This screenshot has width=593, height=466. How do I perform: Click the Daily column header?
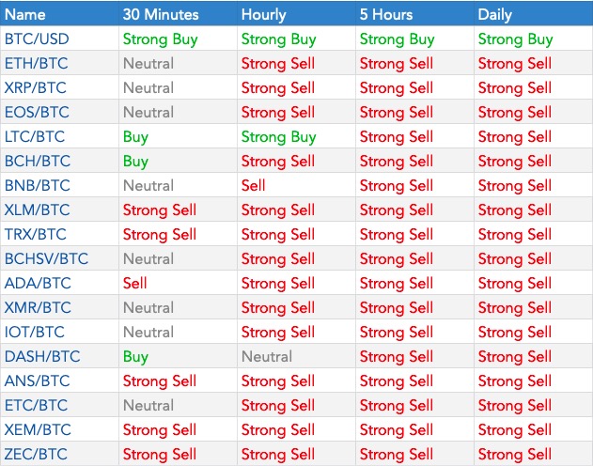pyautogui.click(x=495, y=14)
